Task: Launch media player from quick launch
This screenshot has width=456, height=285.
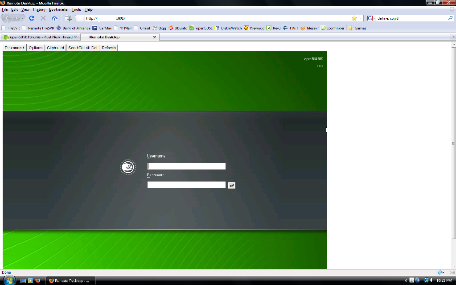Action: tap(30, 281)
